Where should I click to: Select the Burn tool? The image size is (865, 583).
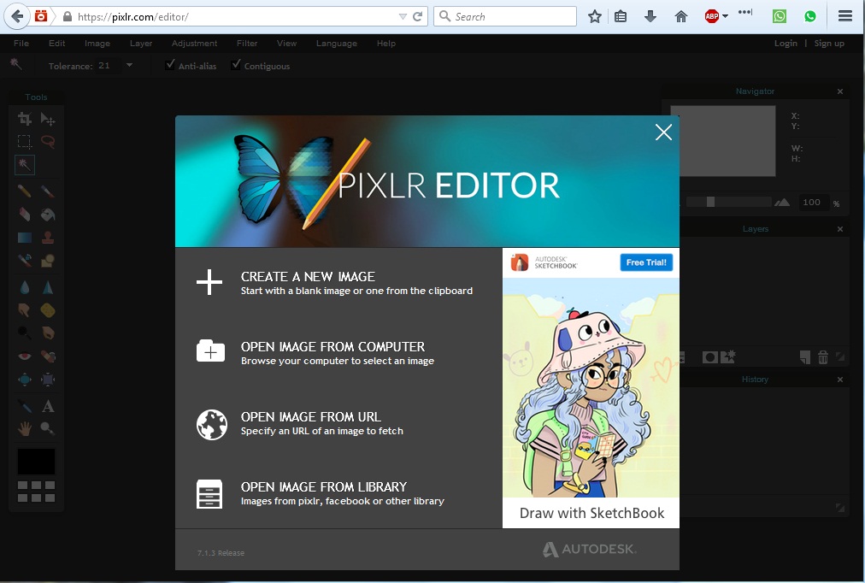pyautogui.click(x=48, y=333)
